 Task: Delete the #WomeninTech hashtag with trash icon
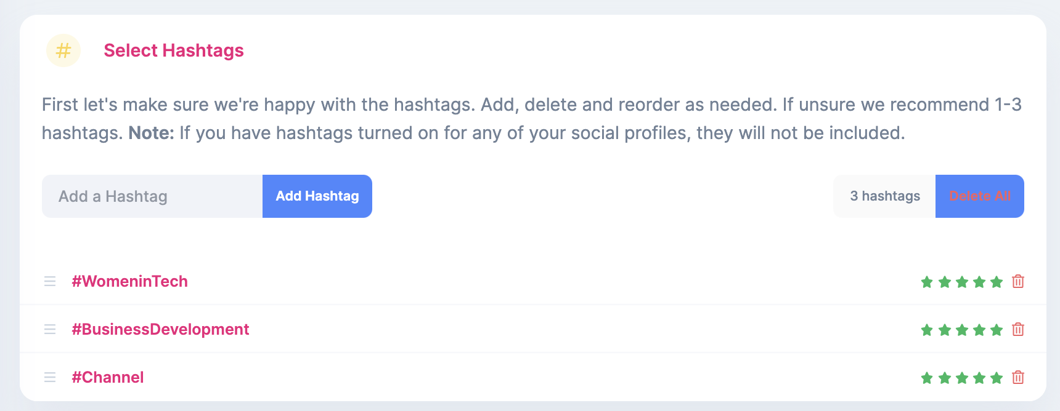tap(1018, 281)
